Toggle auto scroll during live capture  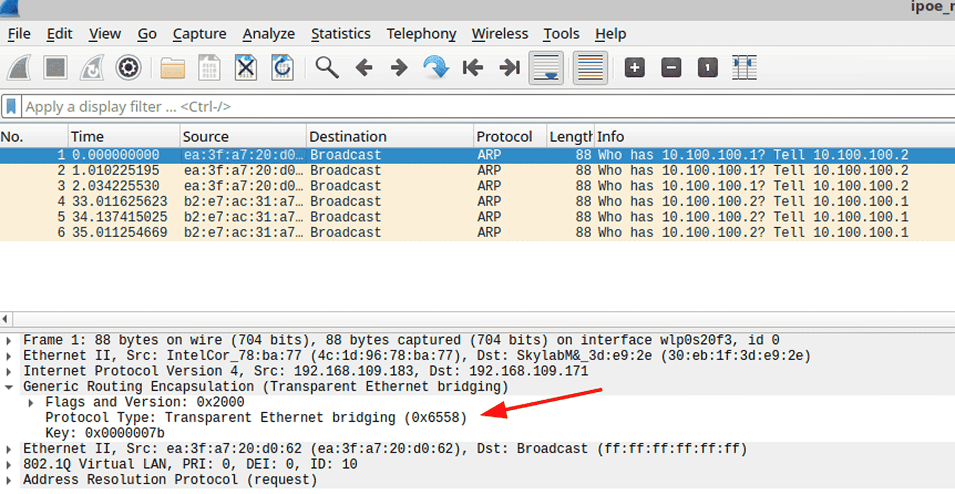point(546,68)
